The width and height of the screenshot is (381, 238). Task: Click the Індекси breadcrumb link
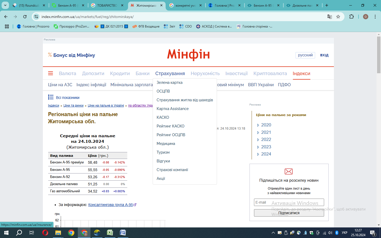click(53, 106)
